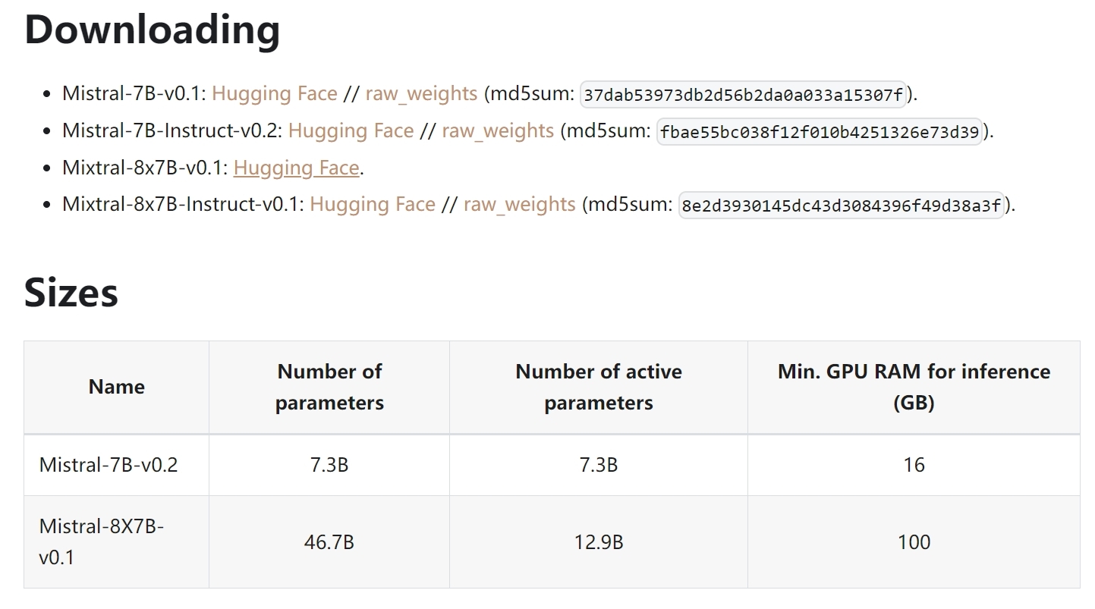
Task: Select the Mistral-8X7B-v0.1 table row name
Action: click(x=102, y=542)
